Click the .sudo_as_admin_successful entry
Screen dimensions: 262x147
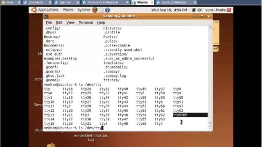pyautogui.click(x=129, y=58)
